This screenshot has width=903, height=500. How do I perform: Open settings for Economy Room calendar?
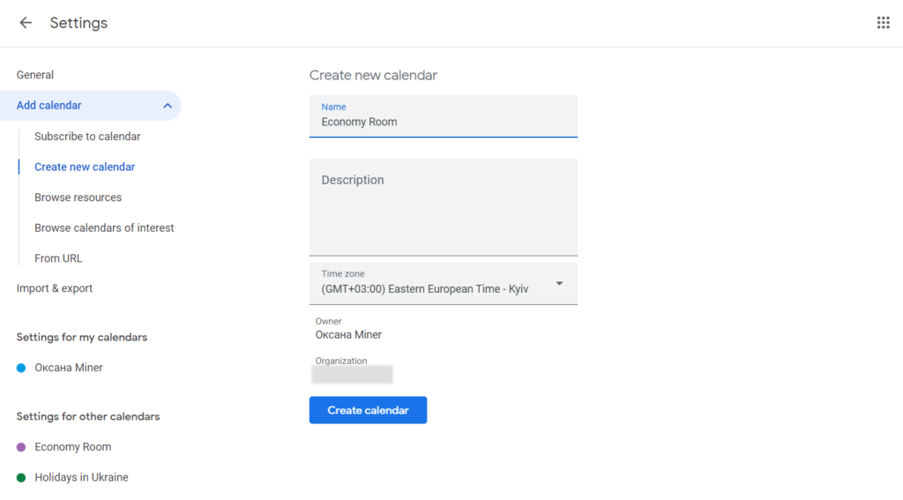(73, 447)
